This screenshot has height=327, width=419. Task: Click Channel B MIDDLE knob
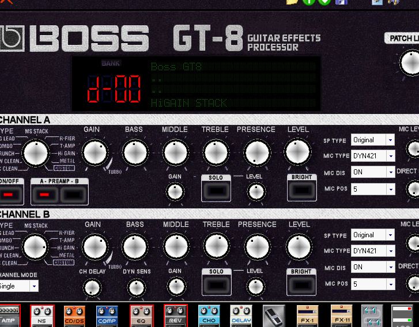(x=176, y=247)
